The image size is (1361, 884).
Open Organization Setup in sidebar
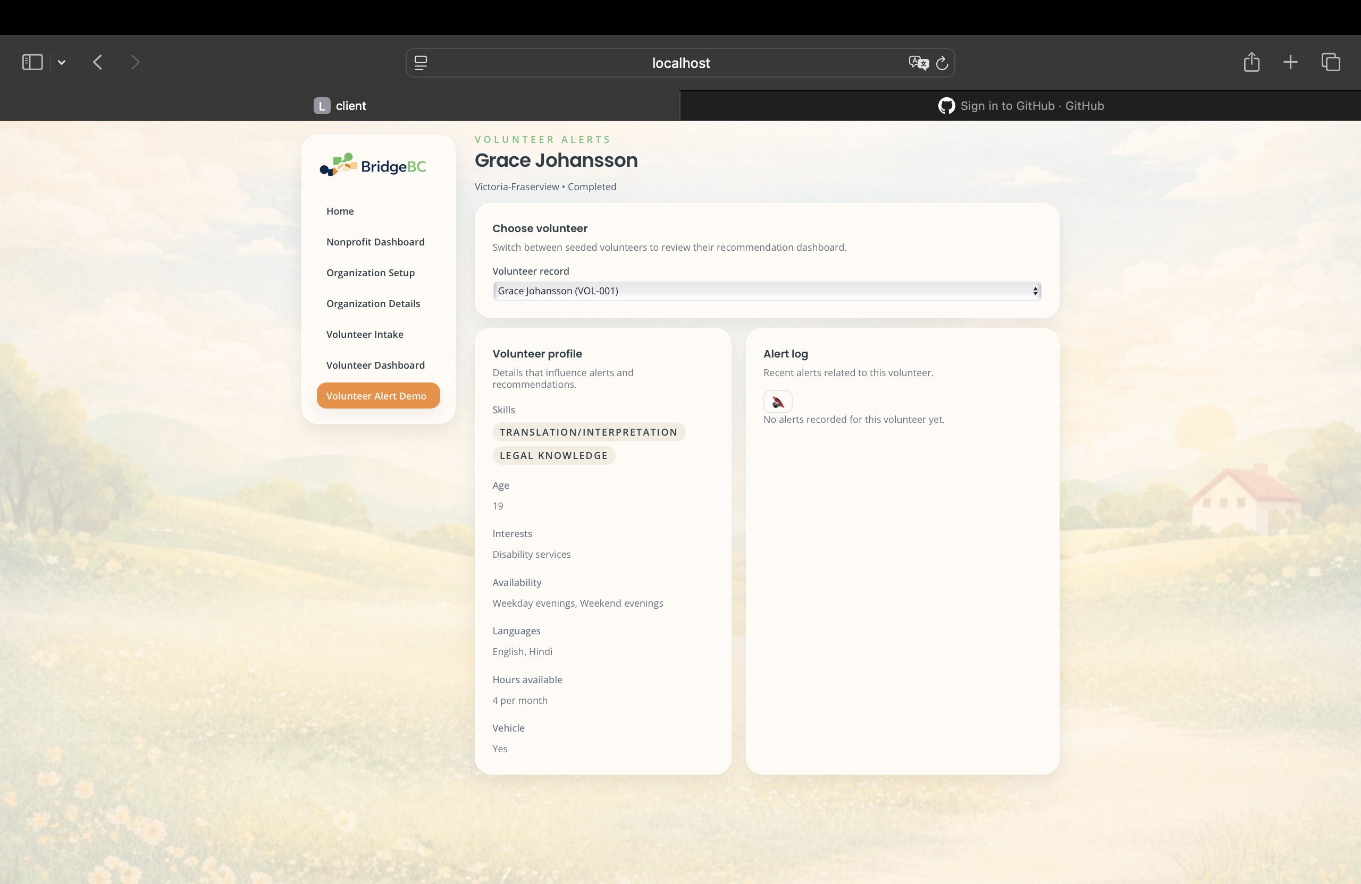point(371,273)
